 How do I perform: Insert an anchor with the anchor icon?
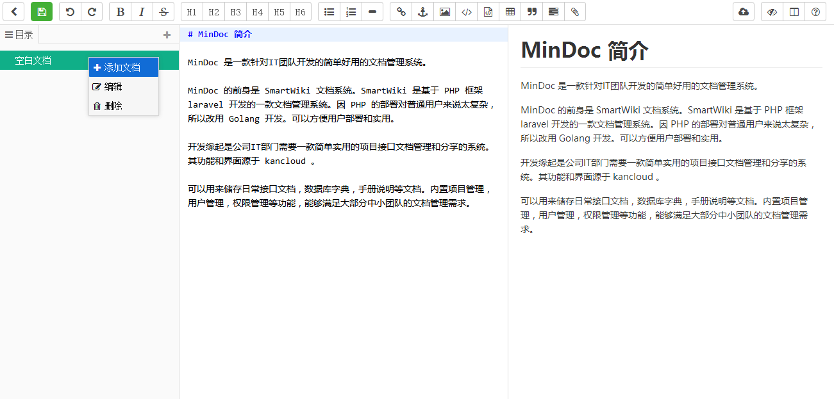click(x=422, y=12)
